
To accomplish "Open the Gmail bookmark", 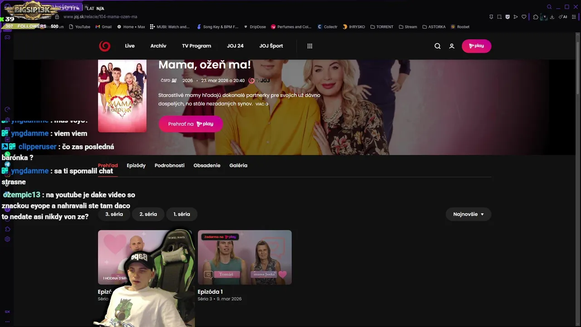I will 103,27.
